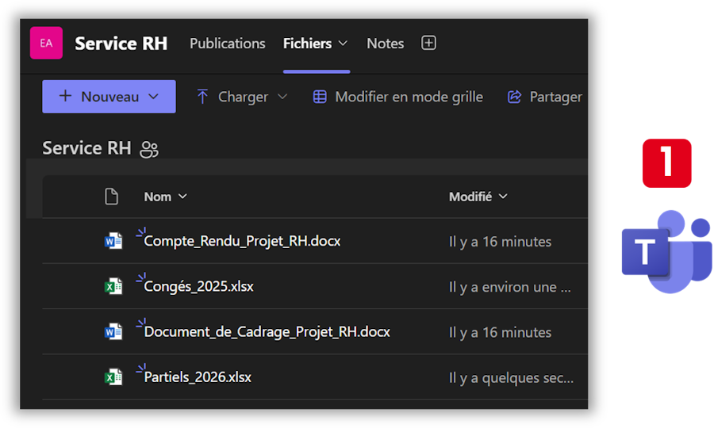Expand the Nouveau dropdown button
The image size is (714, 428).
click(154, 97)
